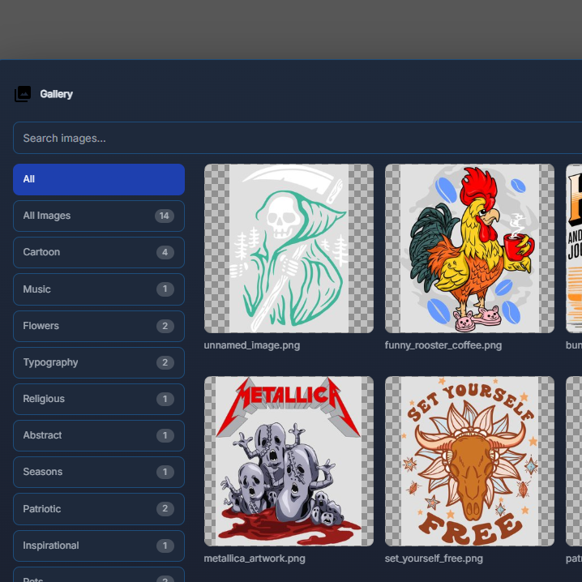Filter gallery by Music
The width and height of the screenshot is (582, 582).
(x=99, y=289)
